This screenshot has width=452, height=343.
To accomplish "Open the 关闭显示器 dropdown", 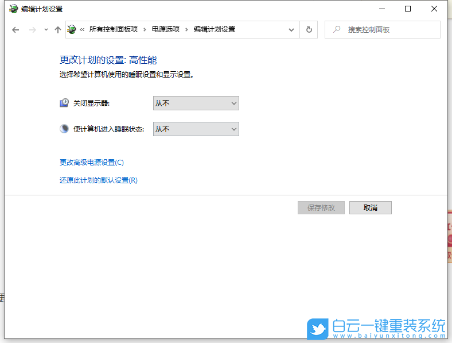I will click(x=196, y=103).
